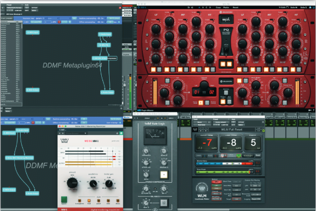This screenshot has width=316, height=211.
Task: Click the Set button beside parameter map
Action: pyautogui.click(x=74, y=18)
